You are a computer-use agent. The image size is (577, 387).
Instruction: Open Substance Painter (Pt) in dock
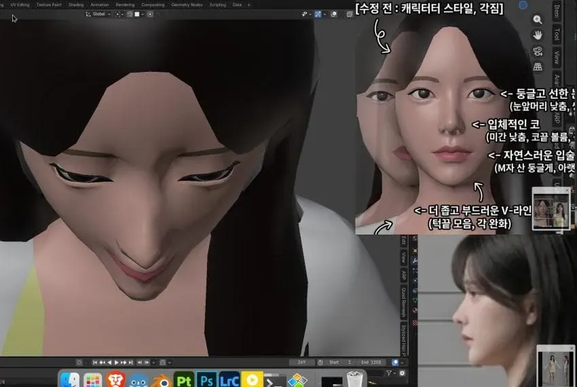(184, 380)
